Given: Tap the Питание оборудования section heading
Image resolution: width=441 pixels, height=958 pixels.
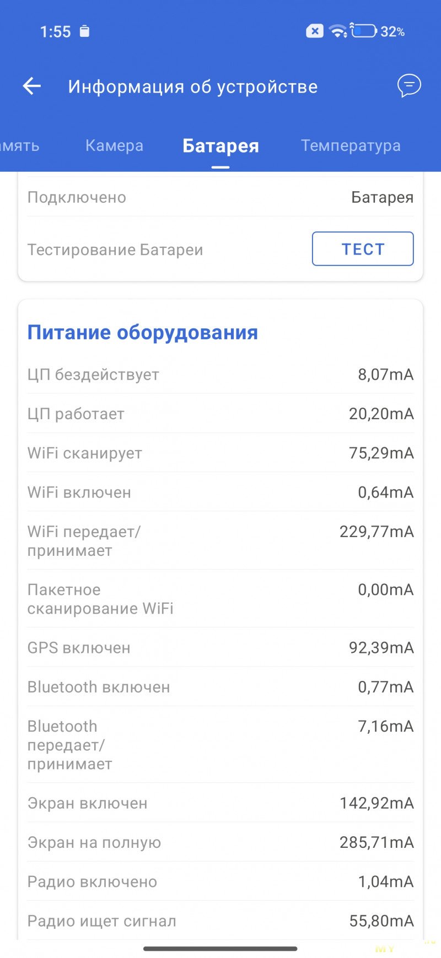Looking at the screenshot, I should (143, 332).
